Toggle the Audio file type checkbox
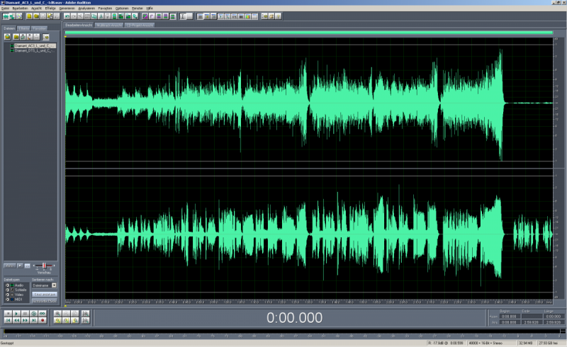 click(6, 285)
